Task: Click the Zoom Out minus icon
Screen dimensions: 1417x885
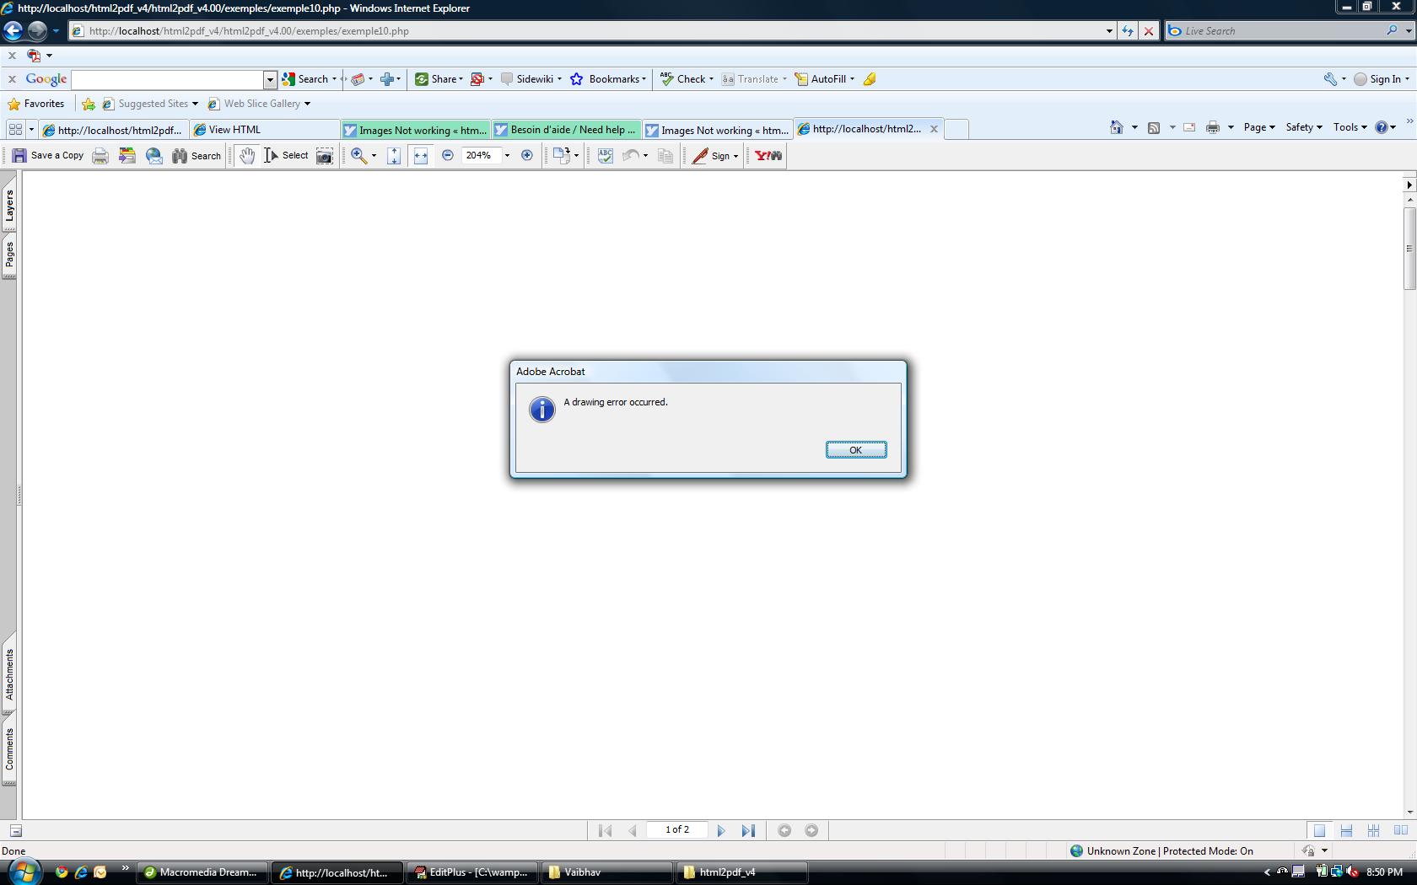Action: click(448, 156)
